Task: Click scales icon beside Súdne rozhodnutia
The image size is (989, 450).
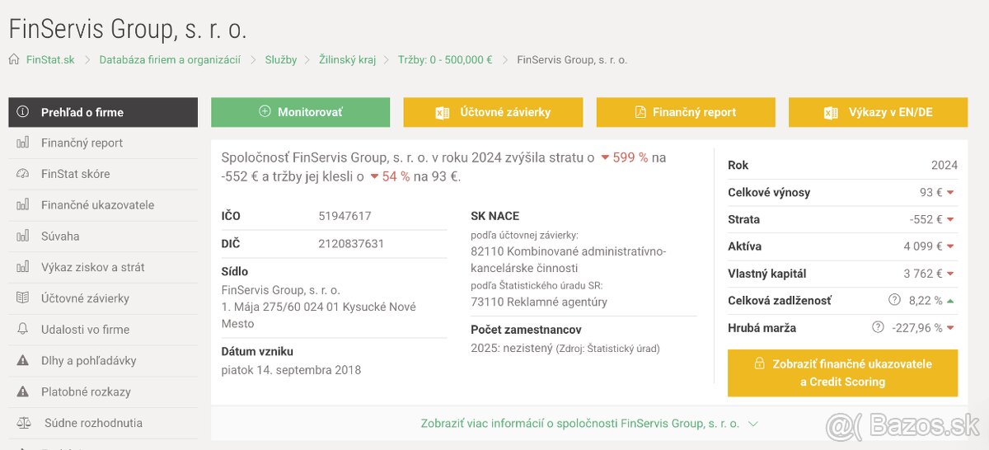Action: click(x=23, y=423)
